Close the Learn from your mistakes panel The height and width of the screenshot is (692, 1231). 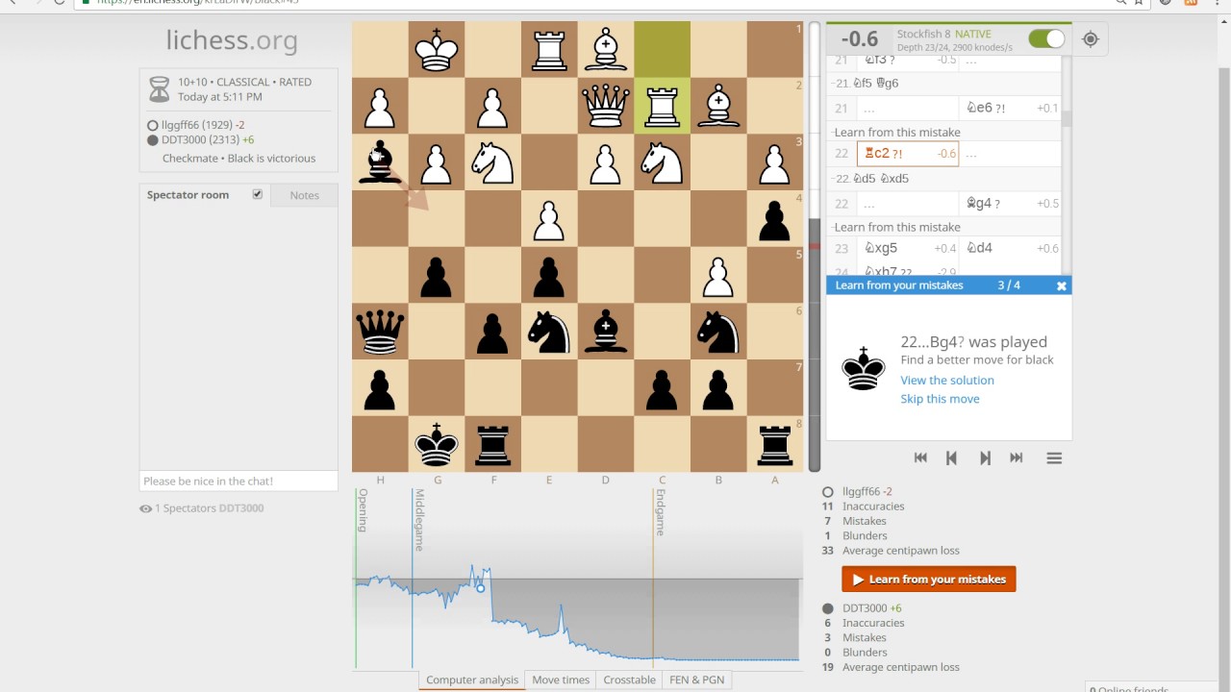tap(1062, 285)
